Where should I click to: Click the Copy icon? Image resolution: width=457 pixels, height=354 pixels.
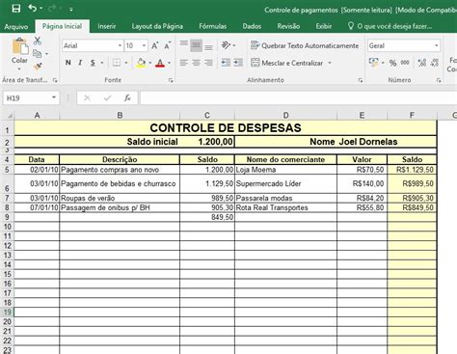coord(38,54)
